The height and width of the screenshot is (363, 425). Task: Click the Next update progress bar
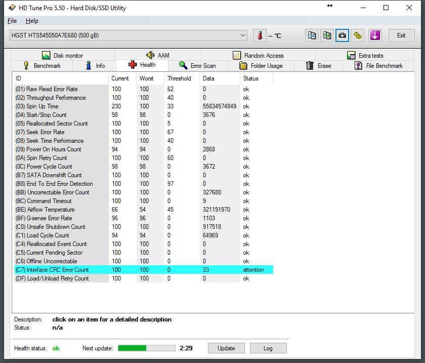pyautogui.click(x=147, y=348)
